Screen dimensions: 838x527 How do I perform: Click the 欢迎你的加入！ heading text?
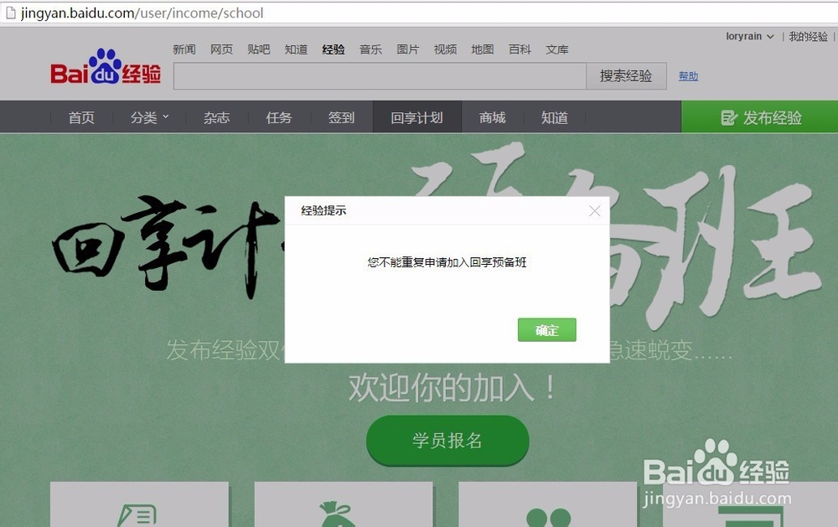click(x=453, y=387)
